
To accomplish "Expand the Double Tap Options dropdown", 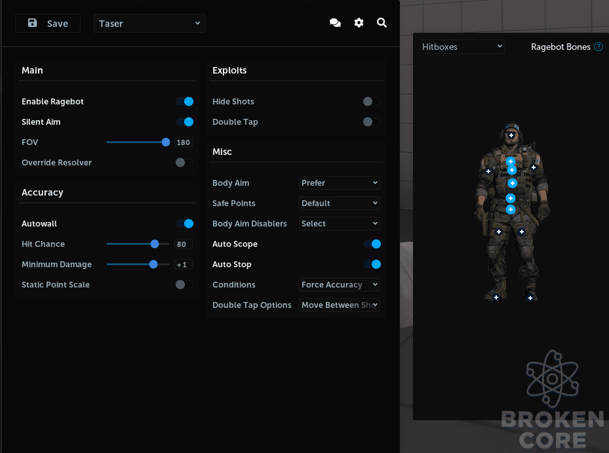I will pos(340,305).
